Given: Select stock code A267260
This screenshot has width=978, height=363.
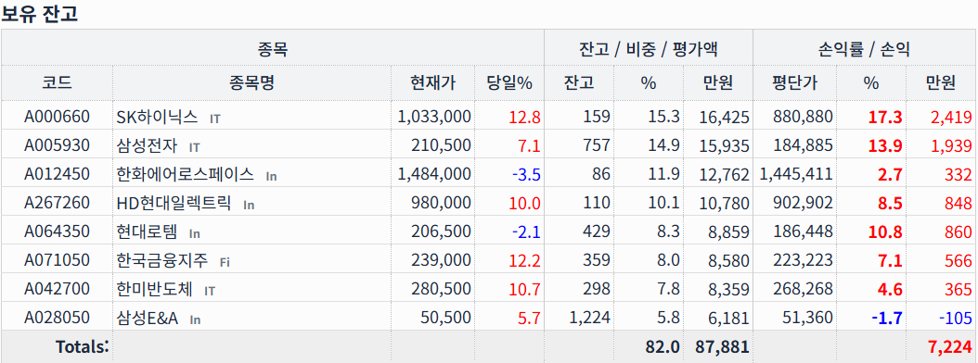Looking at the screenshot, I should [57, 203].
